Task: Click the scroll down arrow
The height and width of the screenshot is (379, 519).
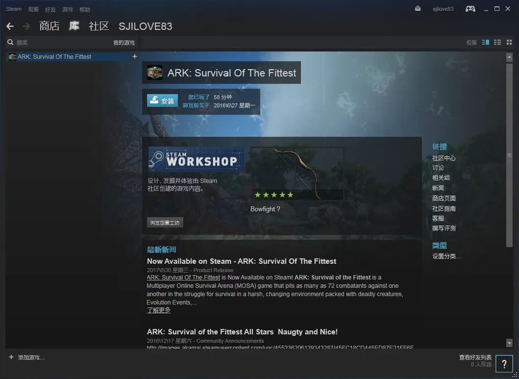Action: (509, 343)
